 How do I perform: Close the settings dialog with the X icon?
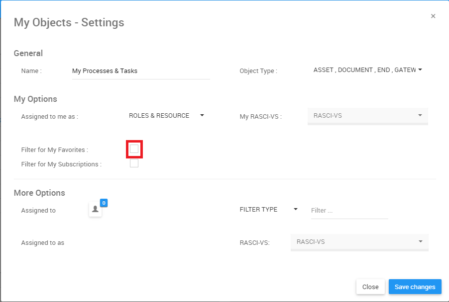[433, 16]
